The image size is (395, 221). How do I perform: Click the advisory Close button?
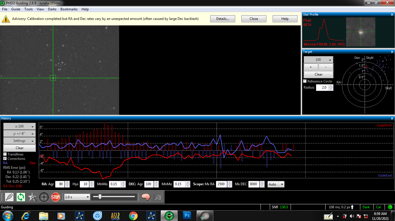254,19
